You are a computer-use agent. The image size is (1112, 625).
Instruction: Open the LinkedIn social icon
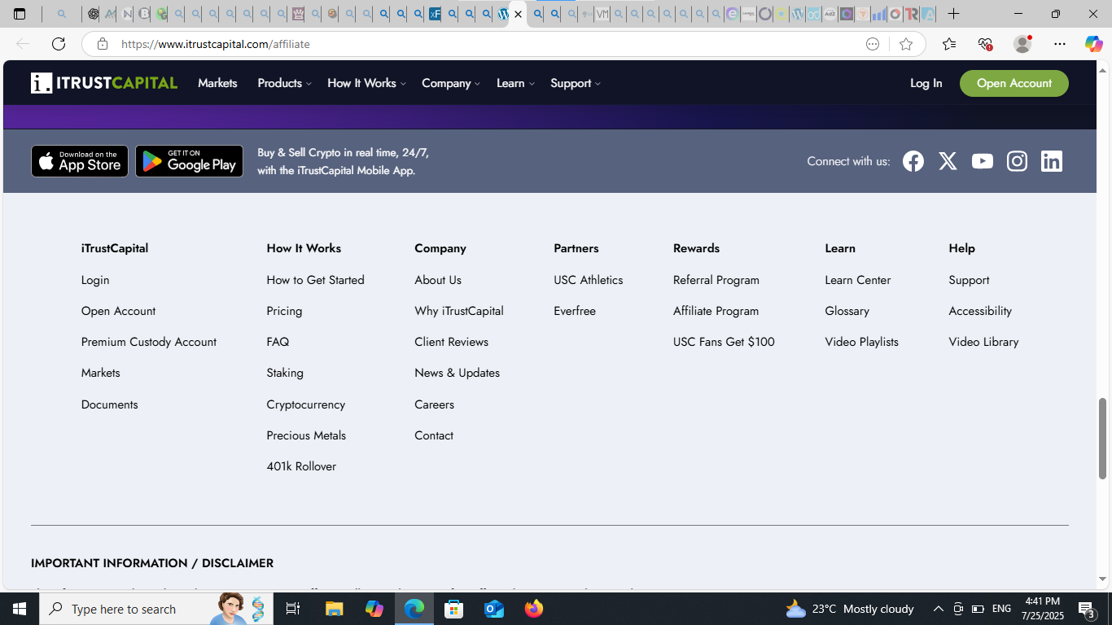point(1052,161)
